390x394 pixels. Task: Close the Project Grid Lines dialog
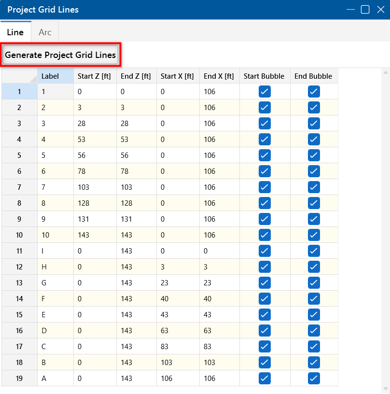(380, 10)
